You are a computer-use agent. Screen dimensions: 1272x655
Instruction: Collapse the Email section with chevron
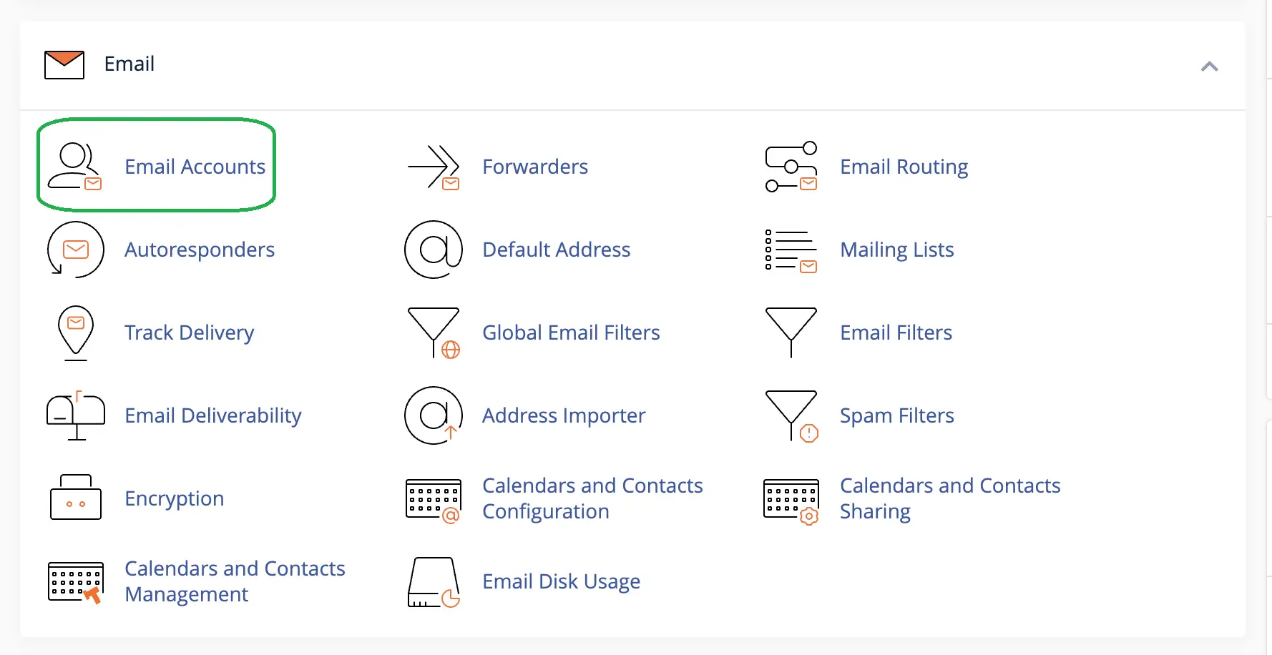tap(1209, 67)
